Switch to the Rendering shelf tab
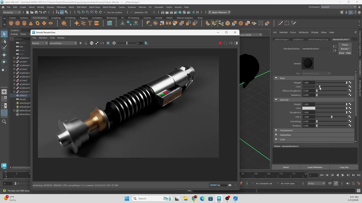362x203 pixels. pos(112,18)
